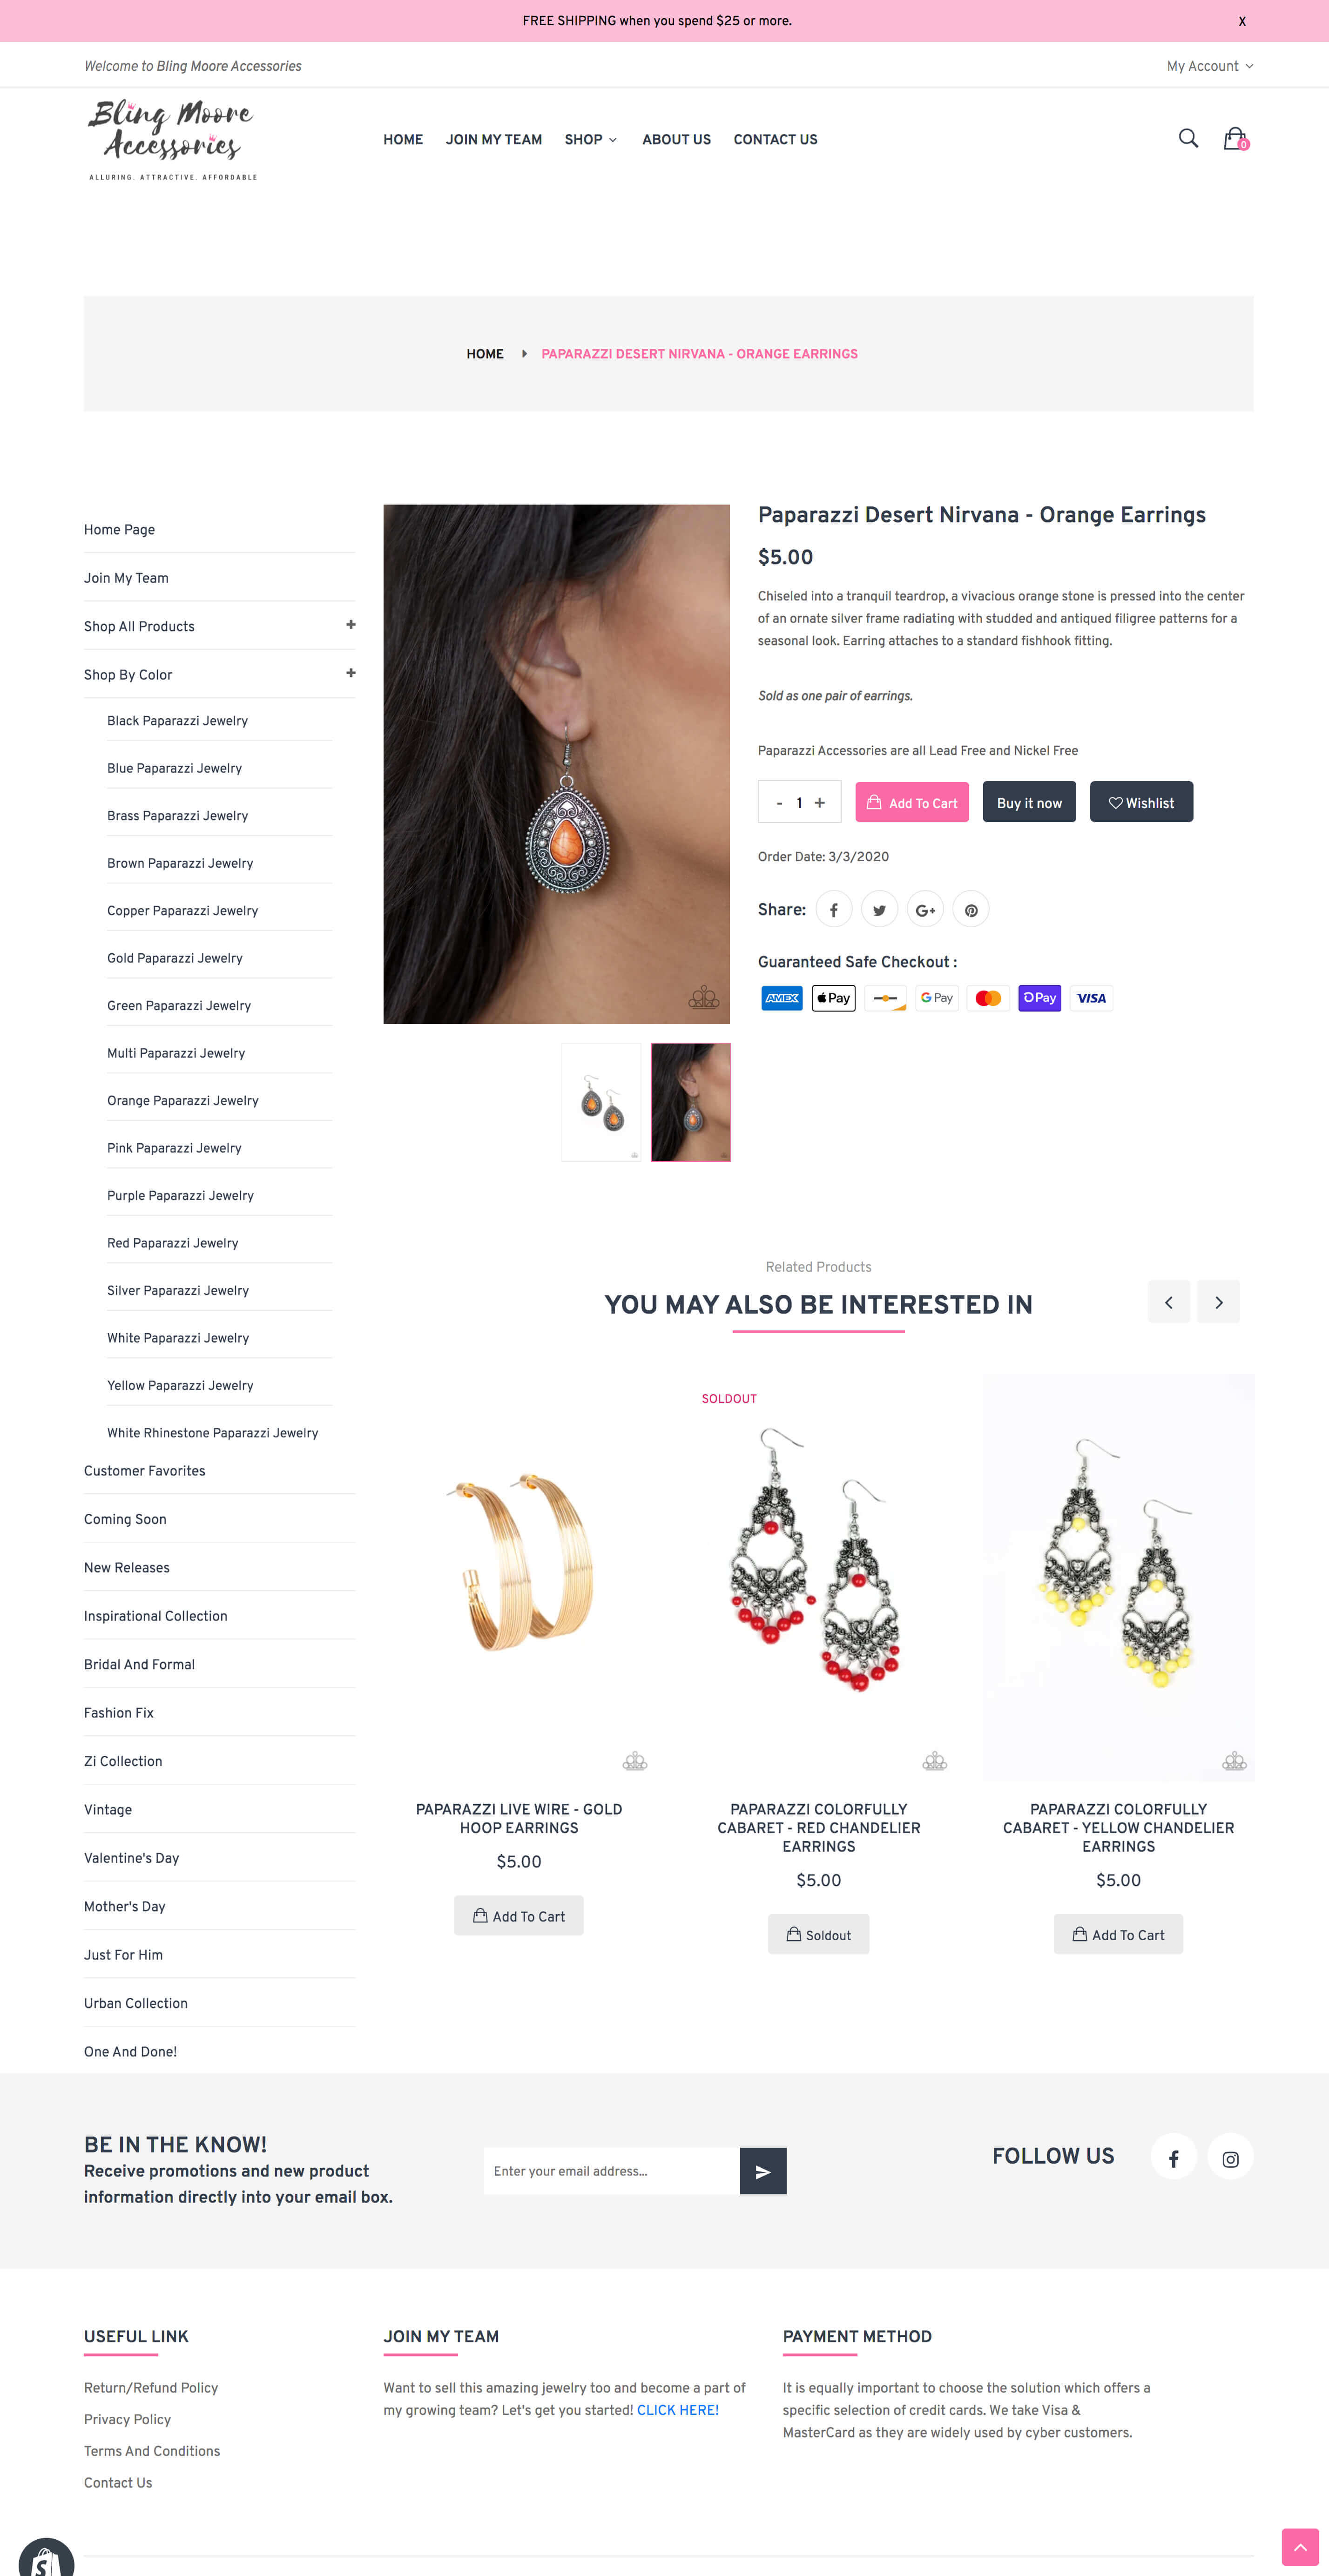Screen dimensions: 1329x2576
Task: Select the white-background earrings thumbnail
Action: pos(601,1102)
